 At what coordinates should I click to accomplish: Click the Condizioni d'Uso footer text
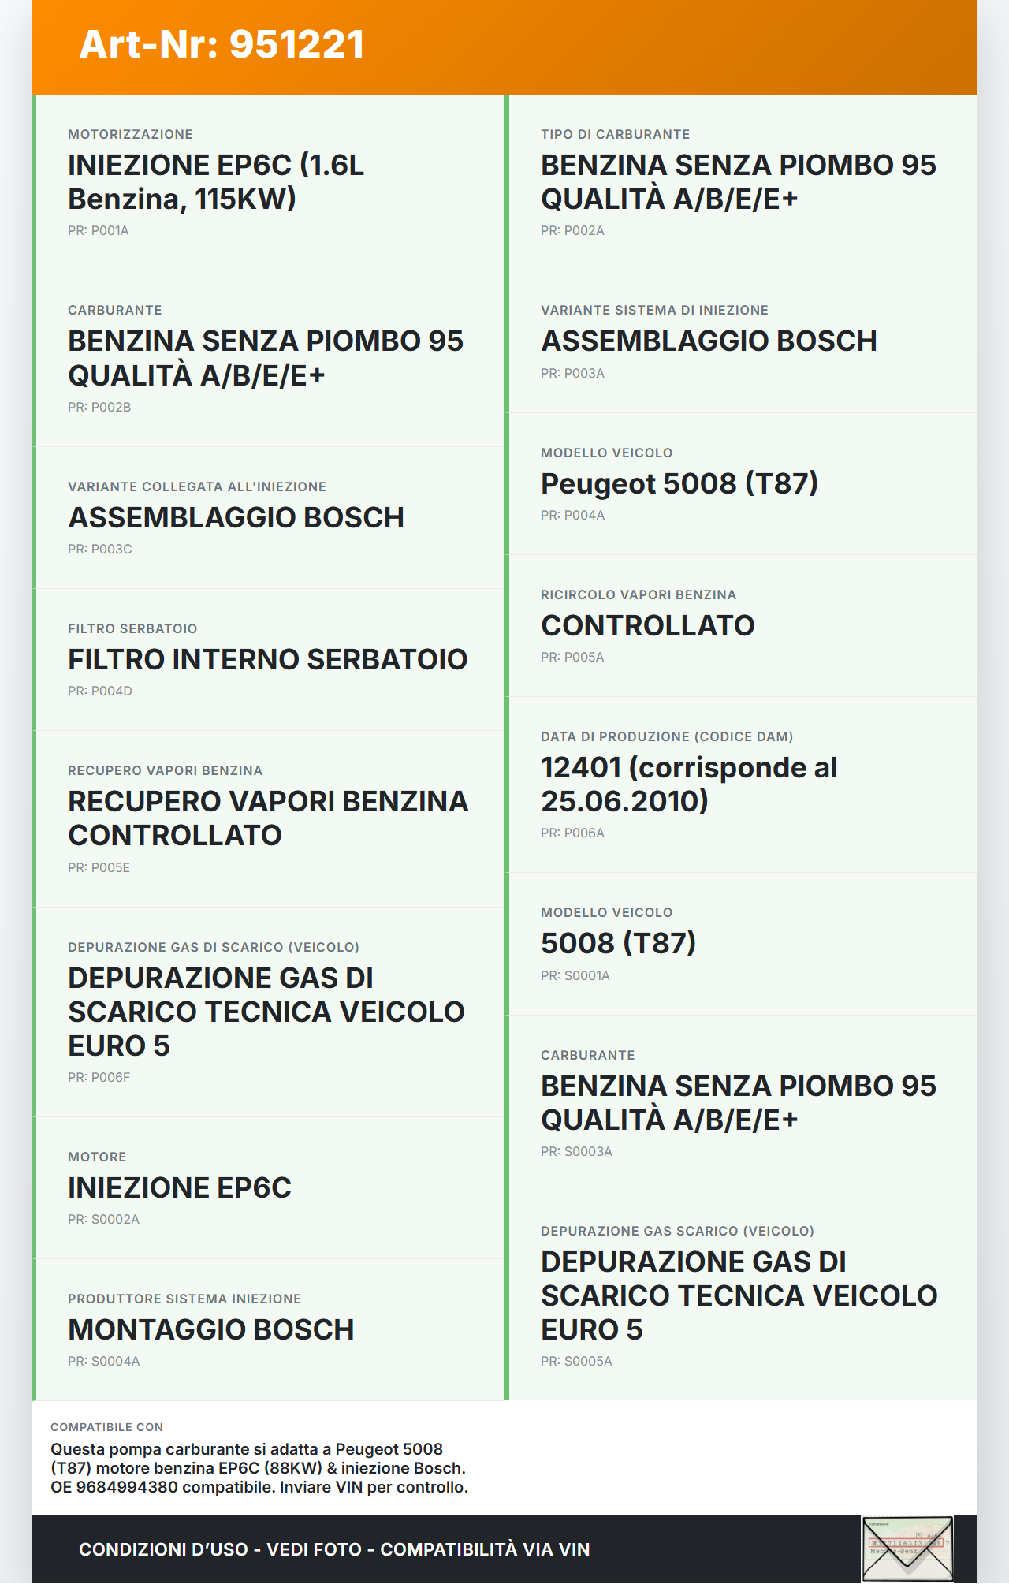coord(333,1549)
